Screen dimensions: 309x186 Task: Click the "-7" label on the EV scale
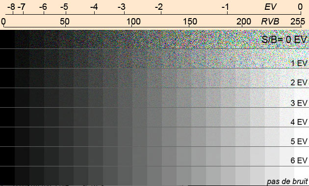(x=22, y=7)
